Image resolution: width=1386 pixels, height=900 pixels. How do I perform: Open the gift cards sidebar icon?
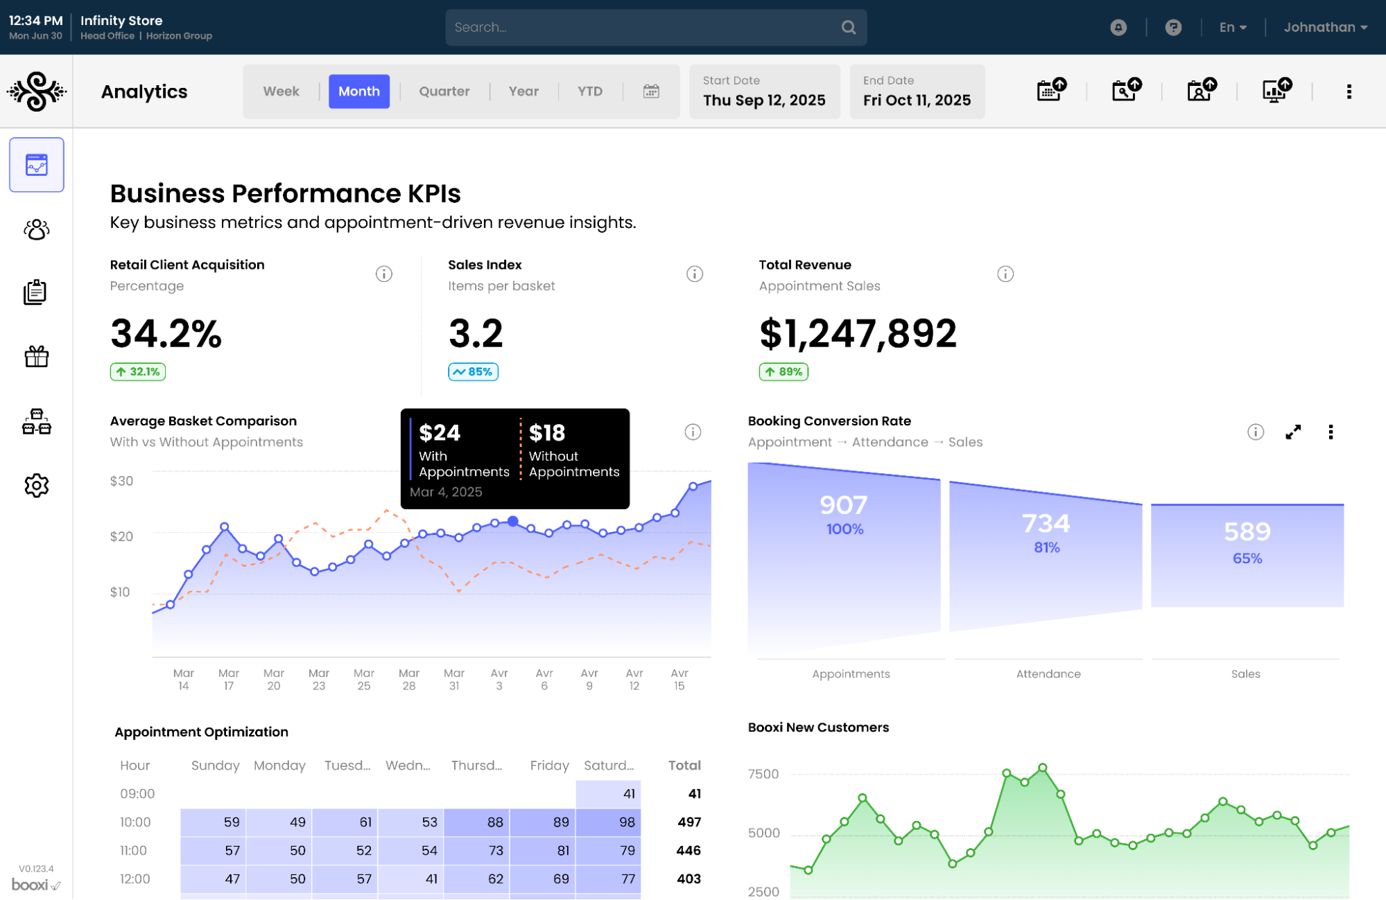click(36, 356)
